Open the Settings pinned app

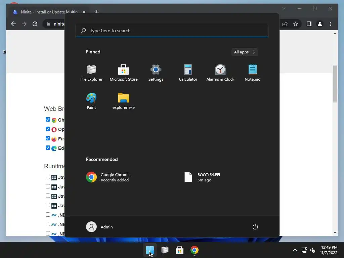(156, 73)
